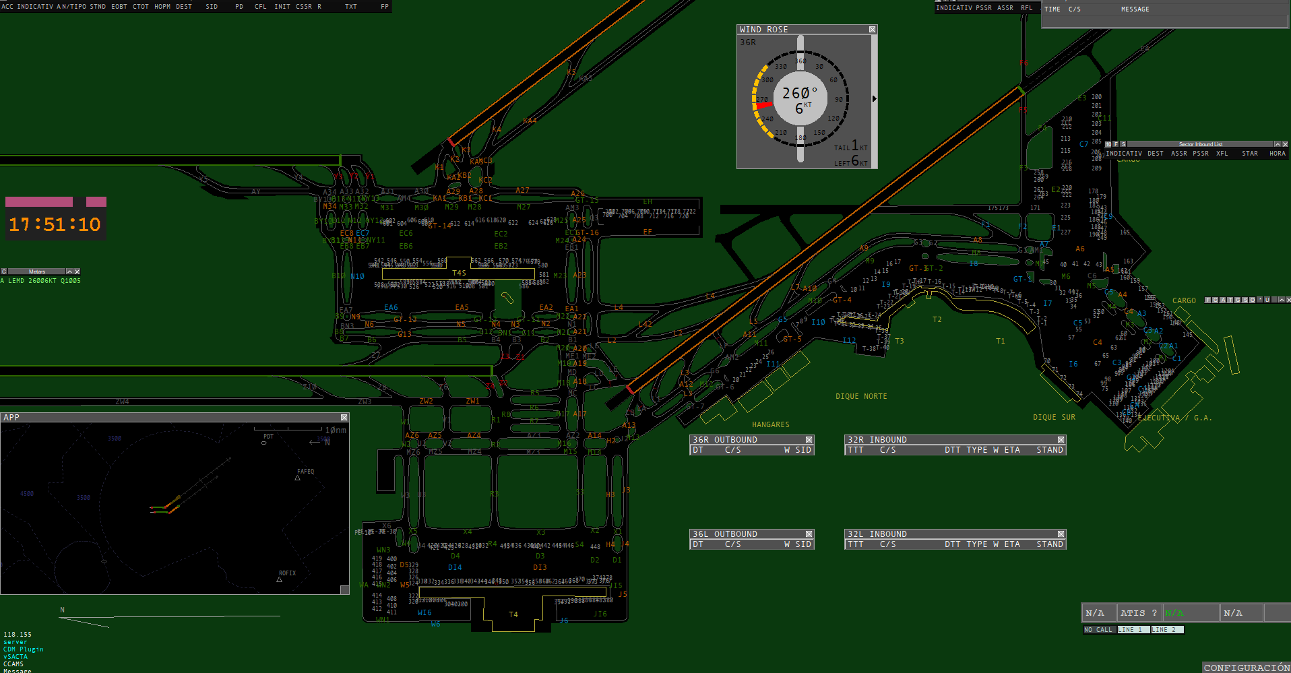Collapse the Metars panel with the caret

point(69,271)
